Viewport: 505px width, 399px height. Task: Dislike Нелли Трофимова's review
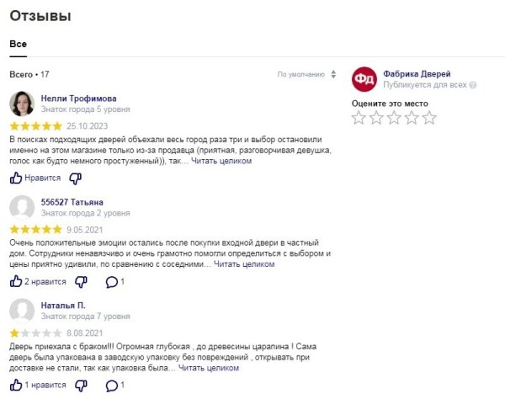(x=76, y=178)
